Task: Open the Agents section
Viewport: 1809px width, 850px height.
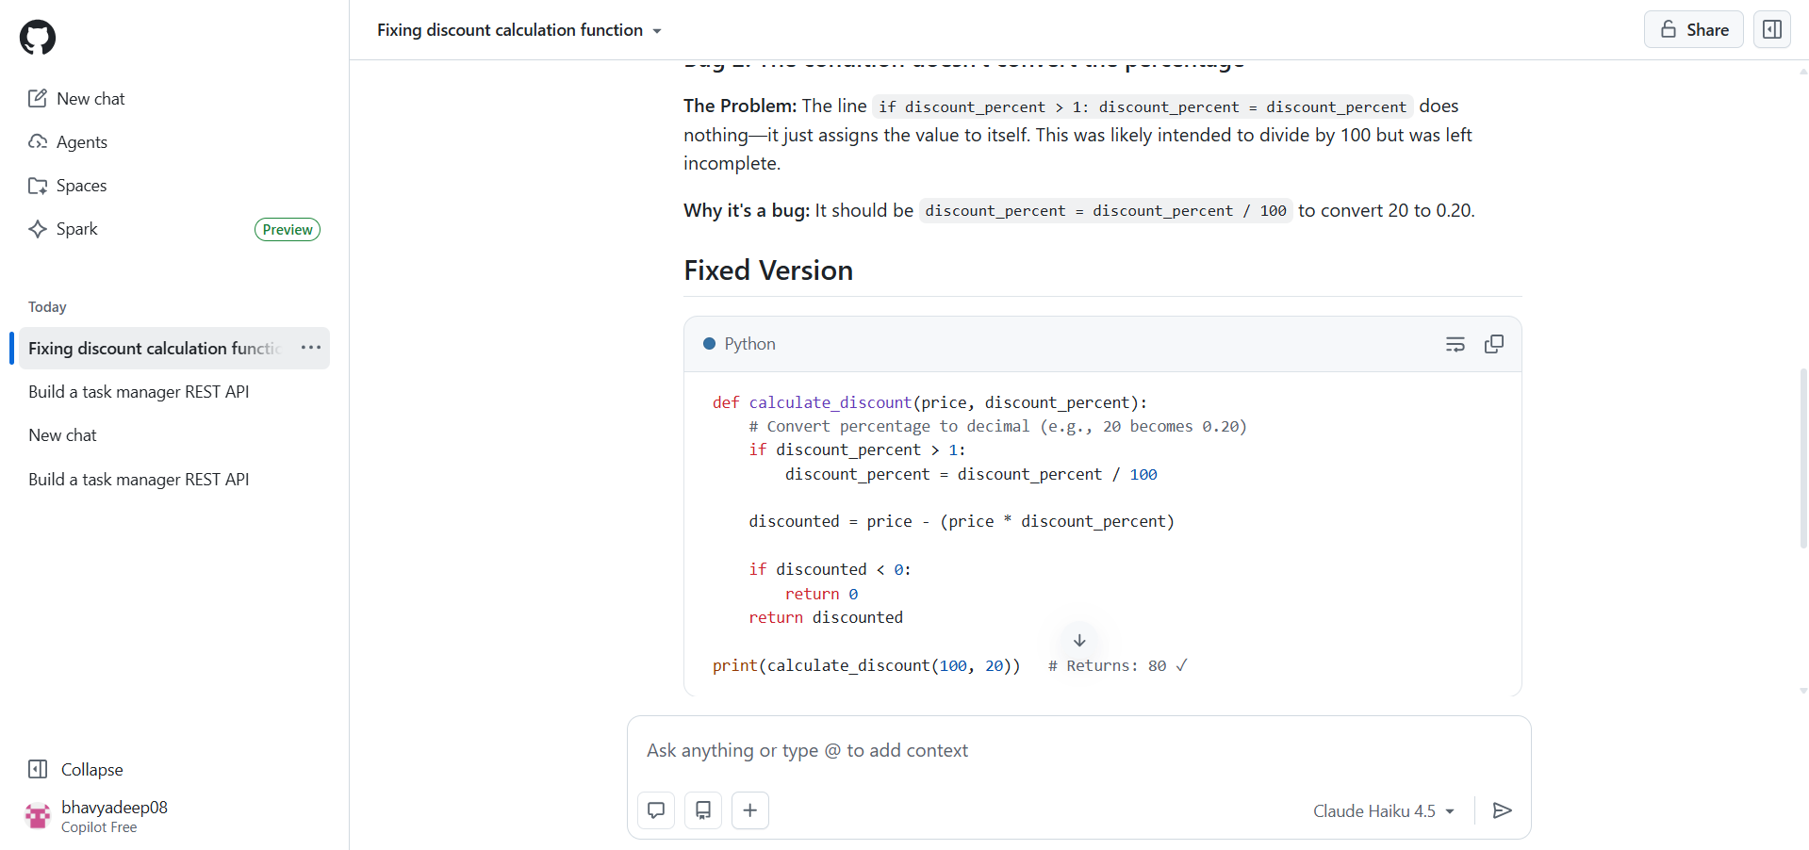Action: 82,141
